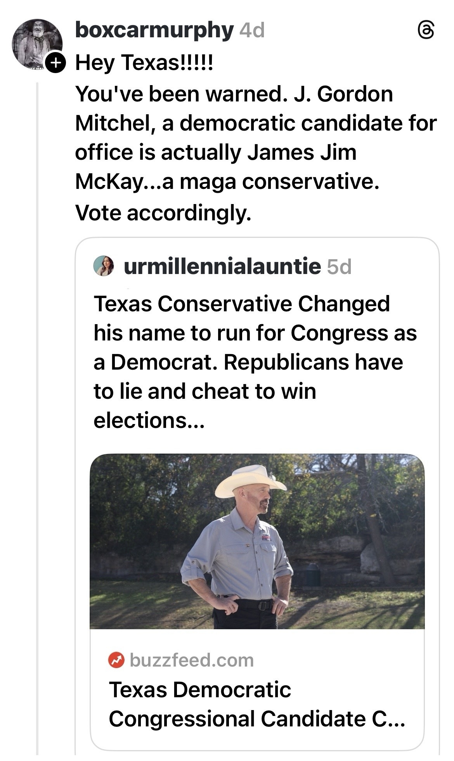
Task: Tap the Vote accordingly line
Action: (x=163, y=212)
